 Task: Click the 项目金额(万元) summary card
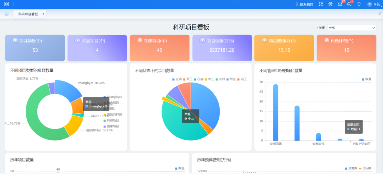222,48
